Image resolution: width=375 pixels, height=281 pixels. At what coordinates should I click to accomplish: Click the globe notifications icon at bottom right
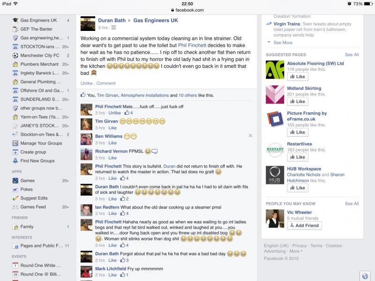pos(365,276)
